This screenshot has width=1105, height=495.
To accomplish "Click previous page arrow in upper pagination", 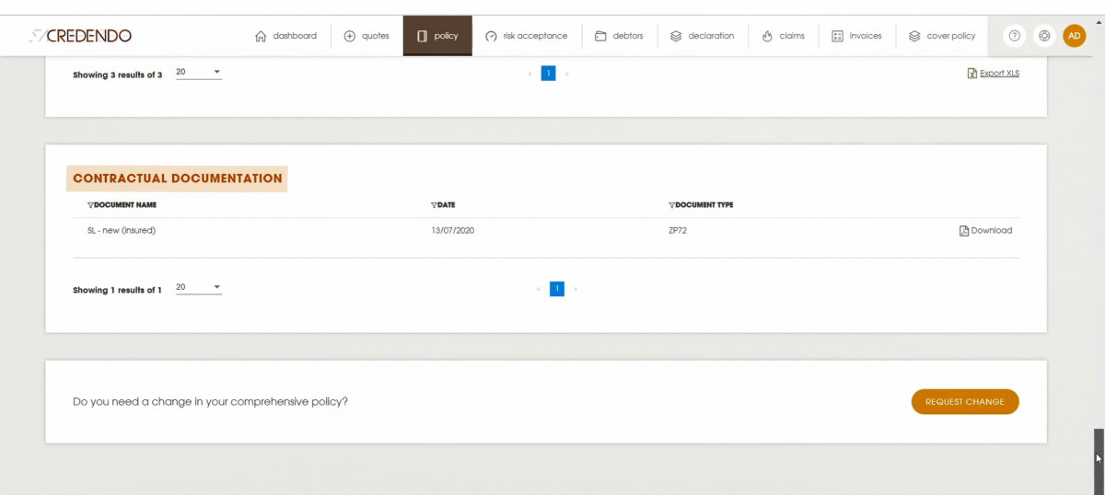I will coord(530,73).
